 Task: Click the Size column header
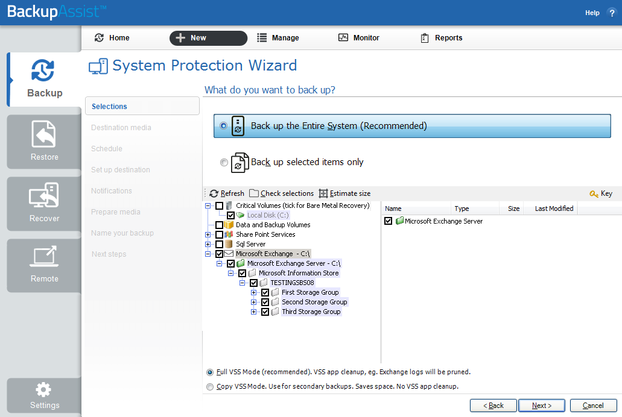512,208
